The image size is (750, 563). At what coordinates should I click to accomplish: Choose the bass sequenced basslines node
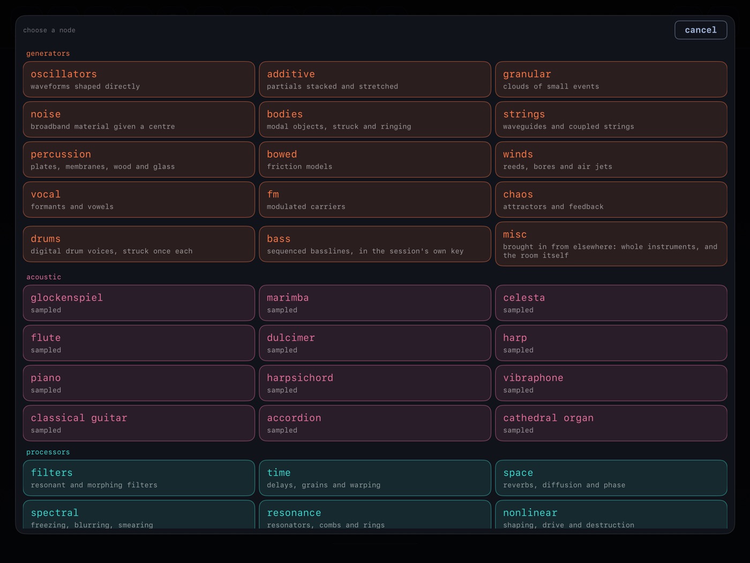coord(375,244)
